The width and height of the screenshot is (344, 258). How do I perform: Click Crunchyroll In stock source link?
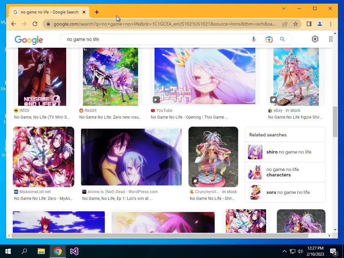[x=213, y=191]
